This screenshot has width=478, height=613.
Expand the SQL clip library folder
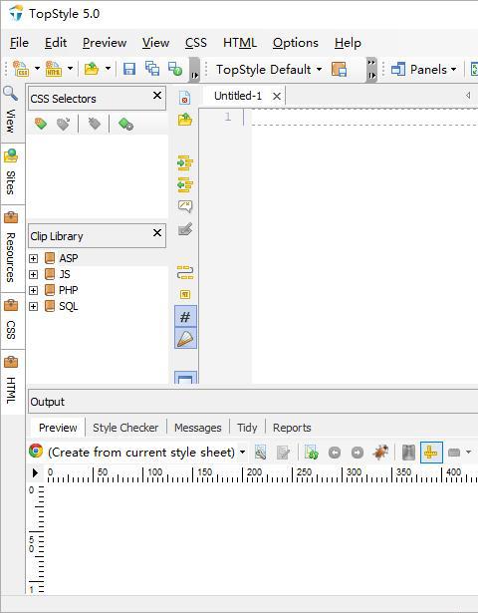pyautogui.click(x=34, y=307)
